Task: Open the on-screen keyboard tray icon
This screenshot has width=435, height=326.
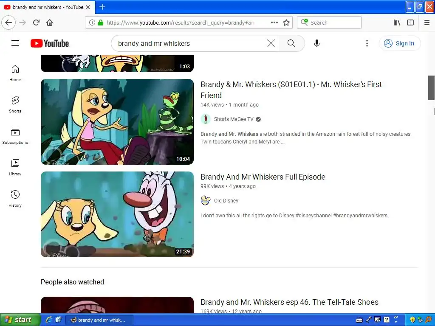Action: [x=359, y=320]
